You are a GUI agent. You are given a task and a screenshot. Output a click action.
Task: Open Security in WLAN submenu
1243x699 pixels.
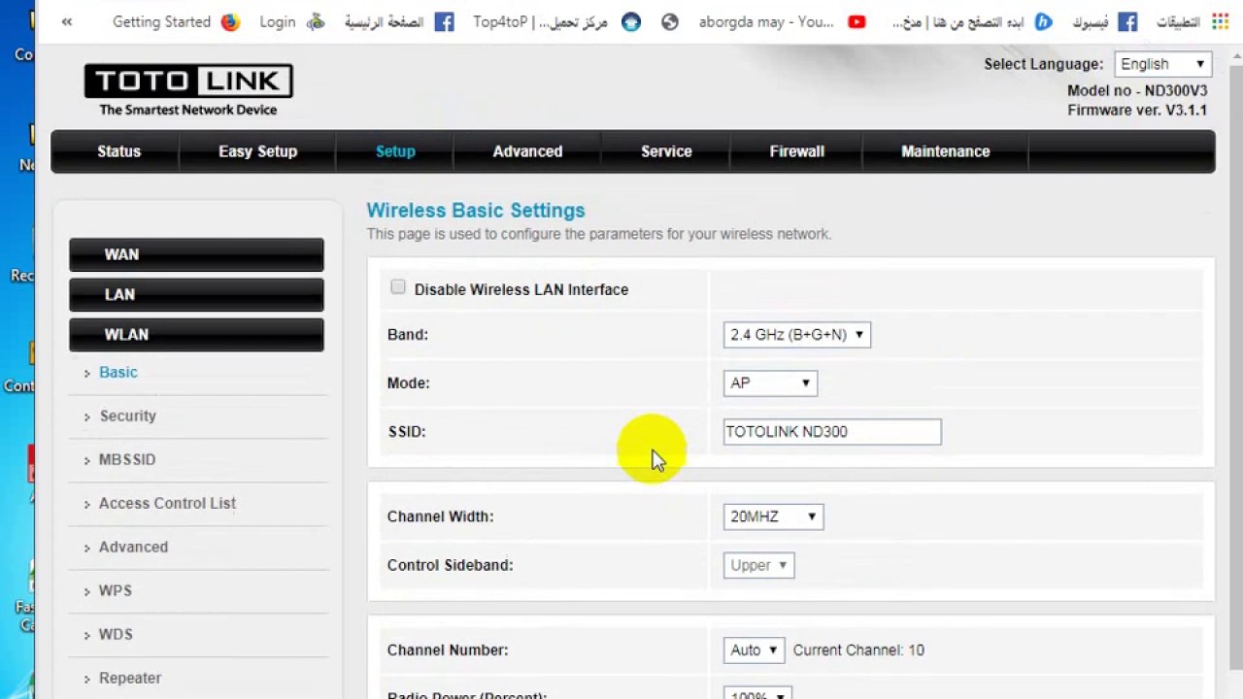pyautogui.click(x=127, y=416)
